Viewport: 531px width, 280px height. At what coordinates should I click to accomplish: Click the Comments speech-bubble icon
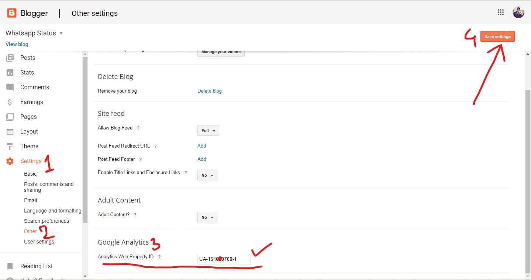pos(10,87)
